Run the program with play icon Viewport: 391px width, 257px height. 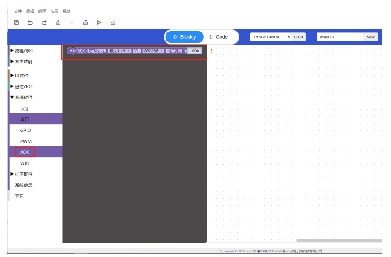(x=99, y=23)
